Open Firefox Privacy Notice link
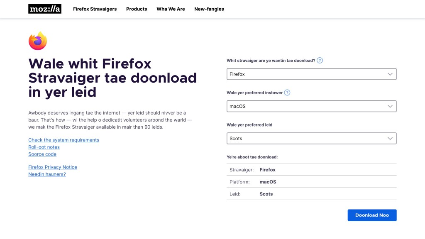Screen dimensions: 425x239 [x=53, y=167]
